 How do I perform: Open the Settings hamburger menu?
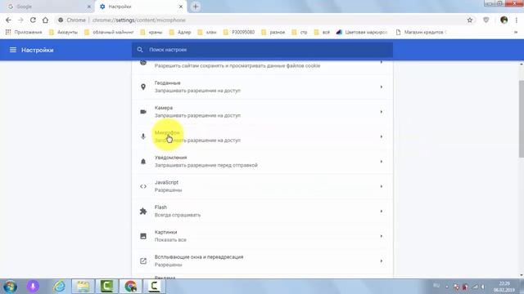pos(13,50)
